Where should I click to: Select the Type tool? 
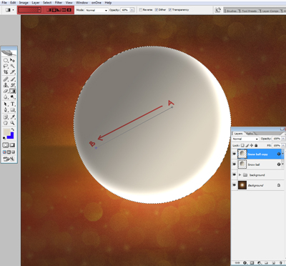tap(12, 104)
